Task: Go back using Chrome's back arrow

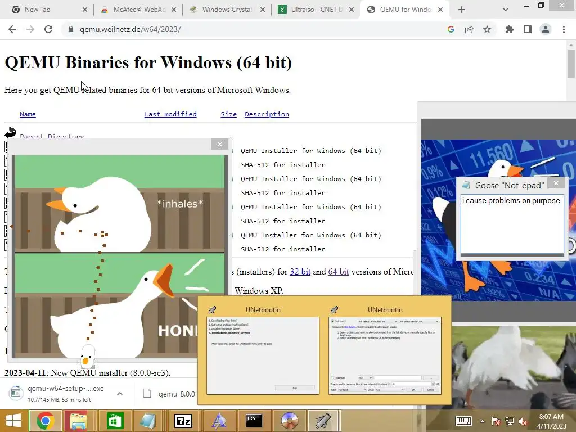Action: coord(12,29)
